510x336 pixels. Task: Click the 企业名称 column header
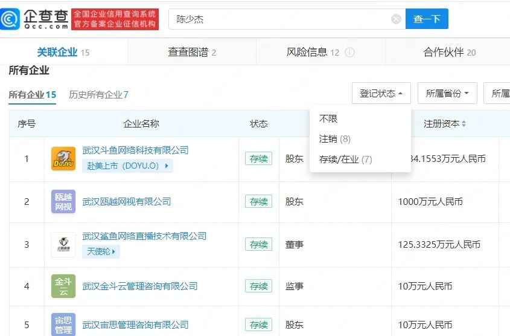tap(141, 124)
